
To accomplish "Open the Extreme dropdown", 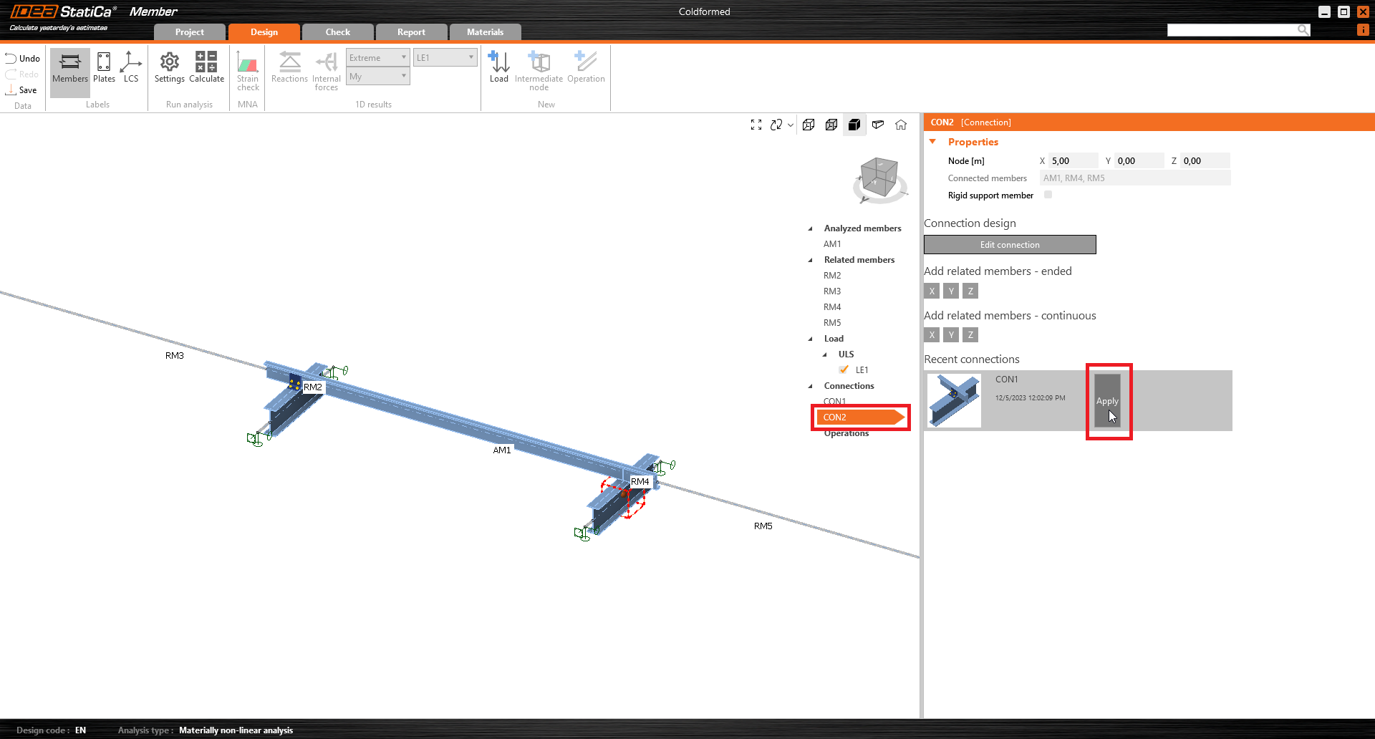I will click(377, 58).
